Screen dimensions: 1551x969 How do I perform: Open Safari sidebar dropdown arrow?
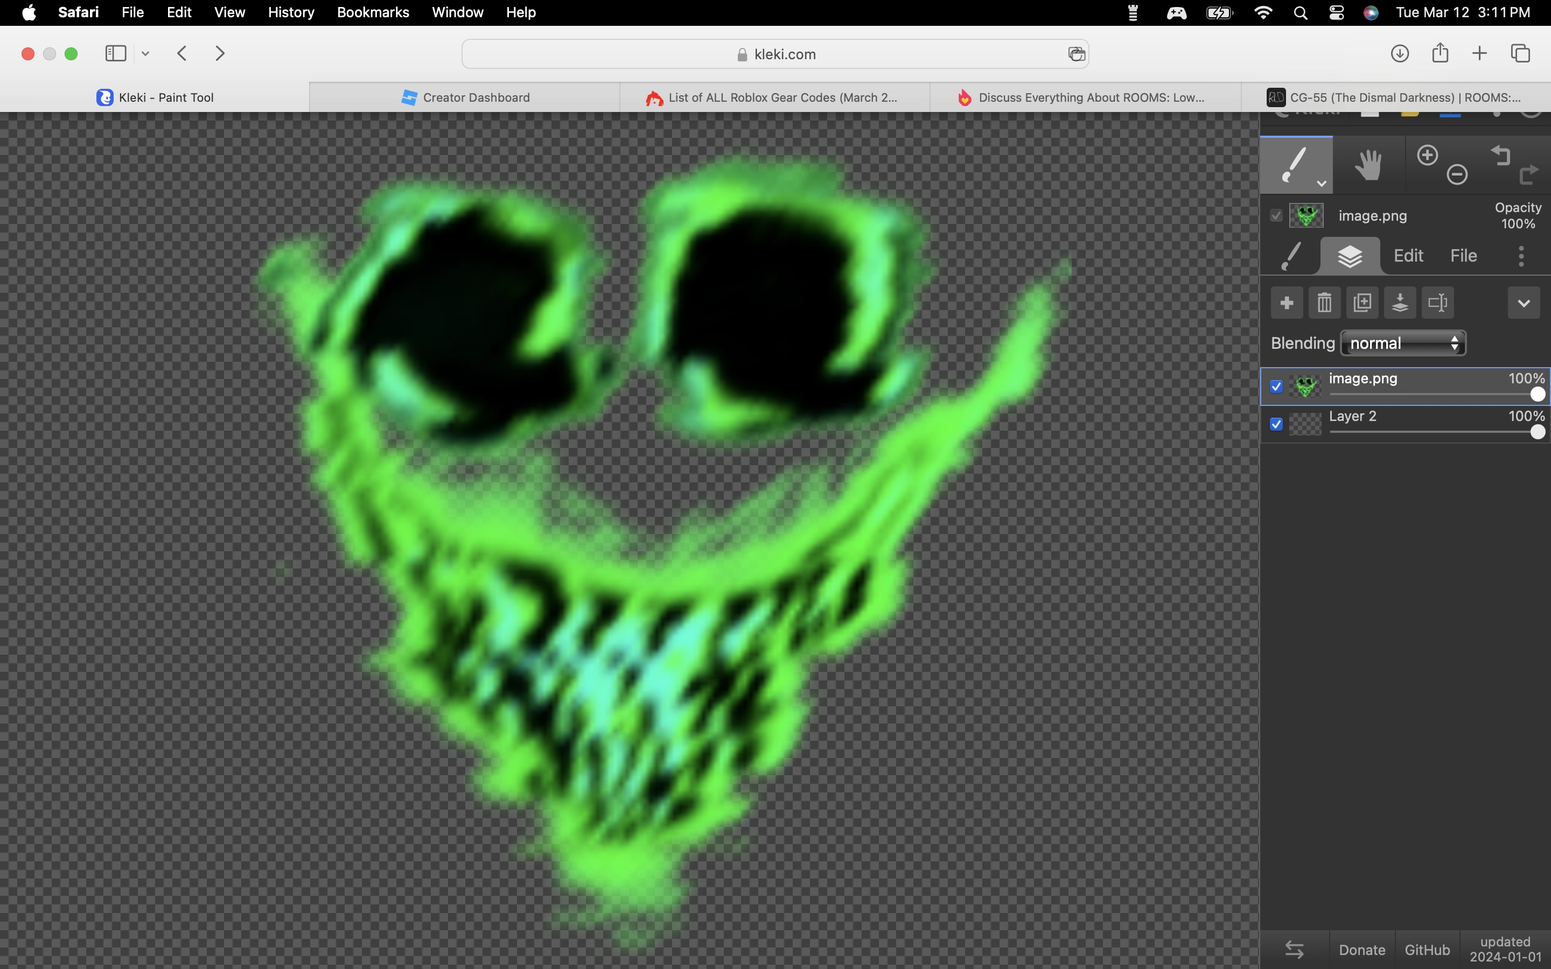pyautogui.click(x=145, y=54)
